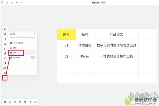
Task: Open the comment icon in bottom toolbar
Action: 20,102
